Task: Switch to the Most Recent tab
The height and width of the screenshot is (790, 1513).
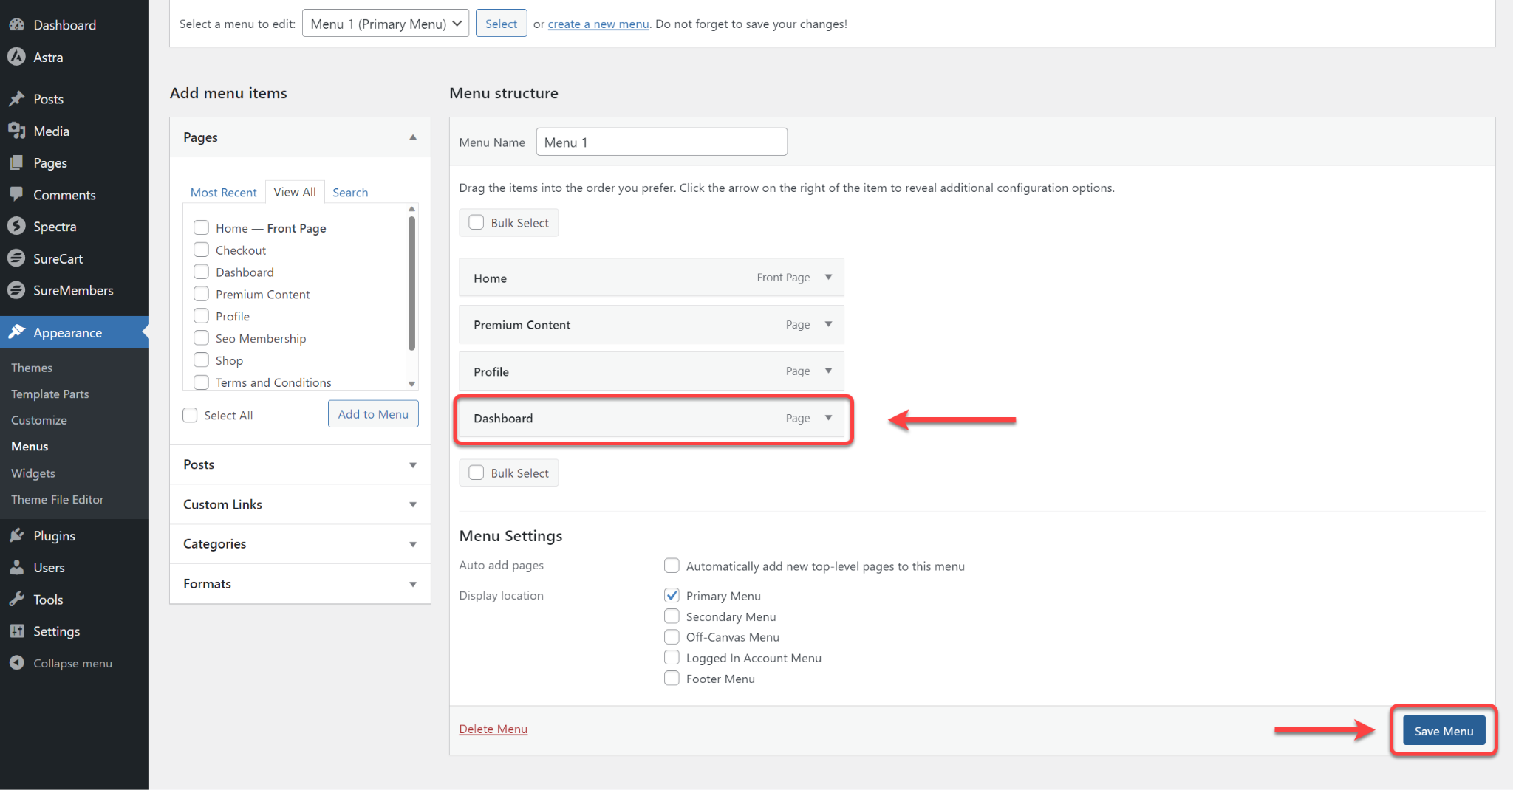Action: pos(223,192)
